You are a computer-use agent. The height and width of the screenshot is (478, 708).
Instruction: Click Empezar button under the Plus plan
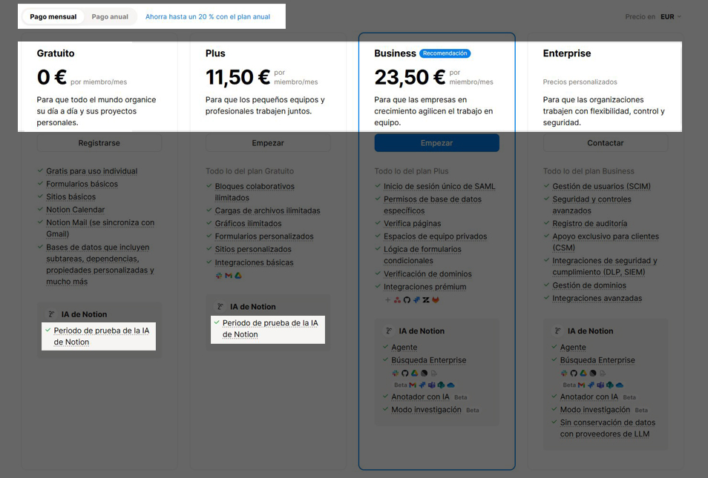point(268,143)
